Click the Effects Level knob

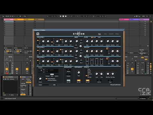tap(97, 74)
